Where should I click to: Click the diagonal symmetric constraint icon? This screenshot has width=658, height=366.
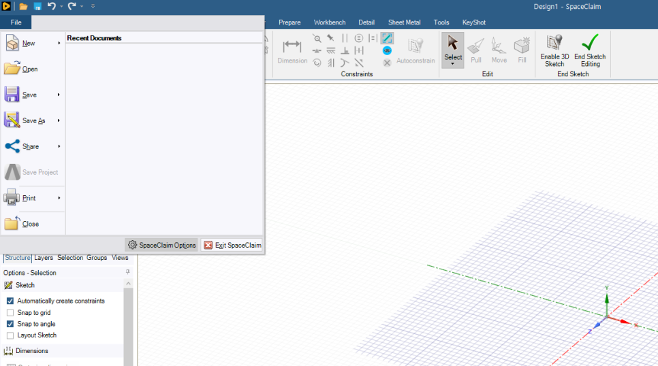(x=358, y=63)
